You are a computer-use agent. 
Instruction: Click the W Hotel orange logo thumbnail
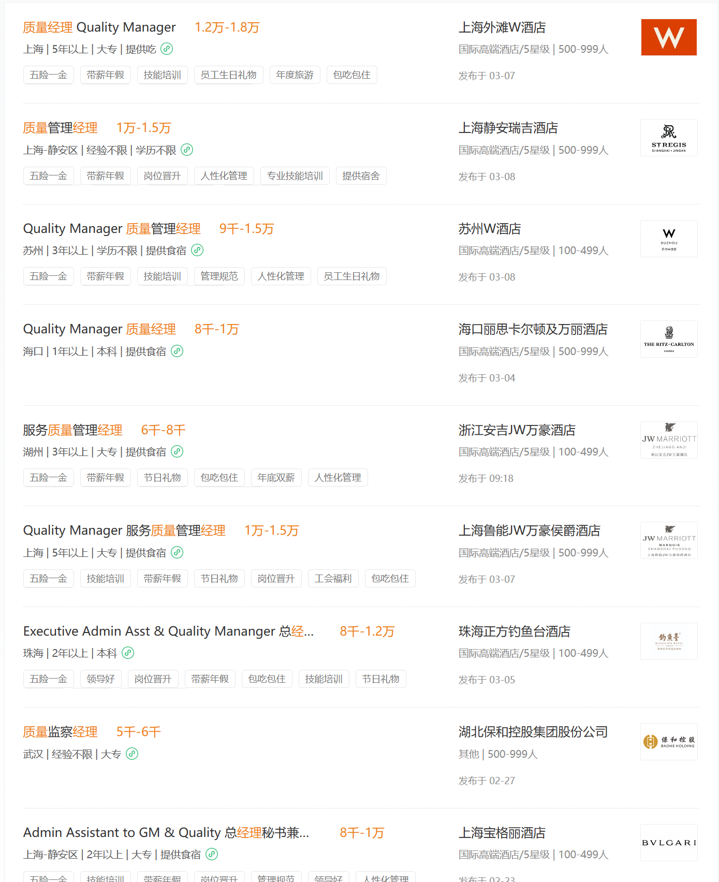pyautogui.click(x=668, y=37)
